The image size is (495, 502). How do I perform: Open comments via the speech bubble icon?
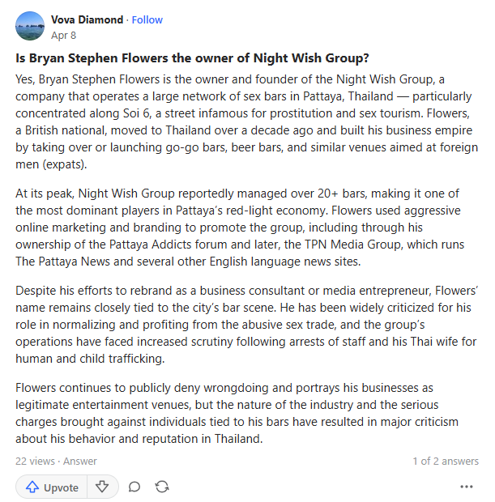tap(134, 487)
